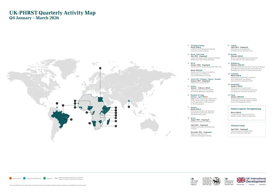Click the 'UK-PHRST Quarterly Activity Map' title
This screenshot has width=275, height=195.
pos(52,13)
